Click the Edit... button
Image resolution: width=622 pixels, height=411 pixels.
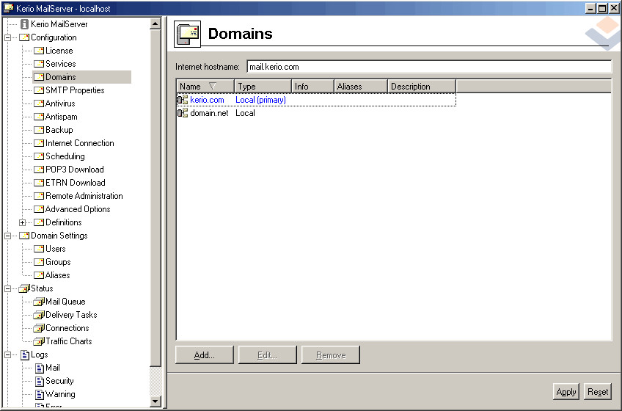(x=268, y=354)
